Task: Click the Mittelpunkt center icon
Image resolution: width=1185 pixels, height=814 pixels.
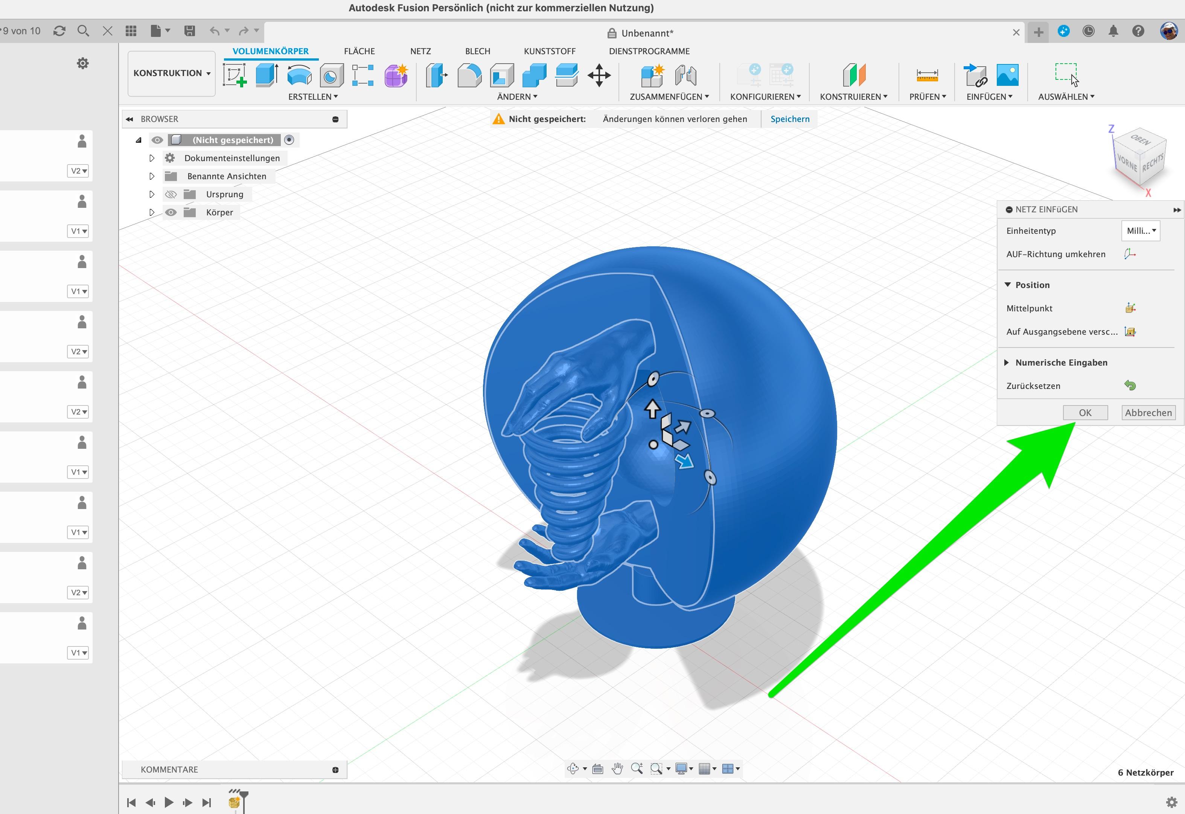Action: 1130,308
